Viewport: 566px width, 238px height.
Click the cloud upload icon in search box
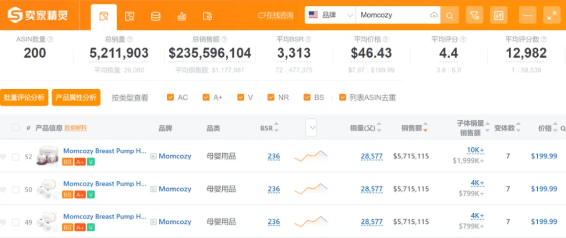(434, 16)
